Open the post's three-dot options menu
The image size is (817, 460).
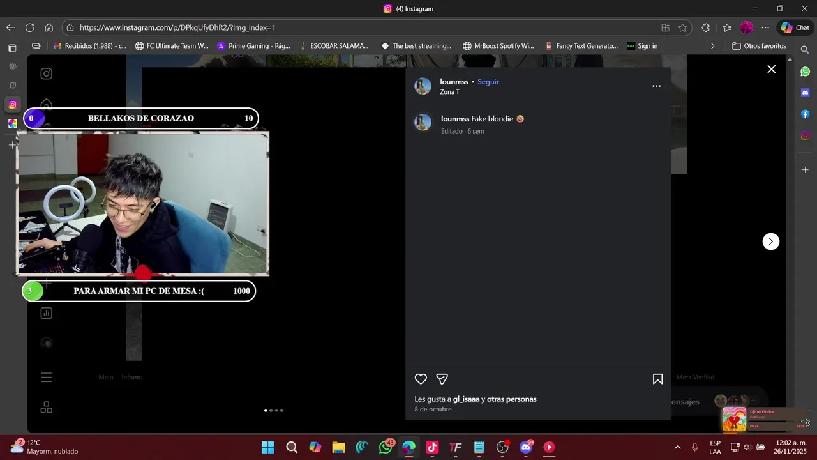tap(656, 86)
